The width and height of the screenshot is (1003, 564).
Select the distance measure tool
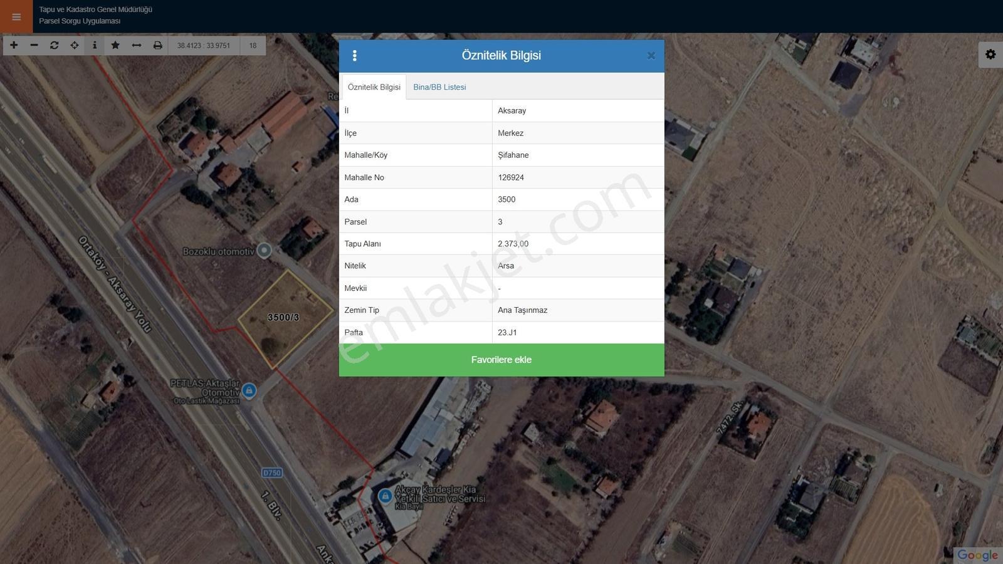pos(136,45)
